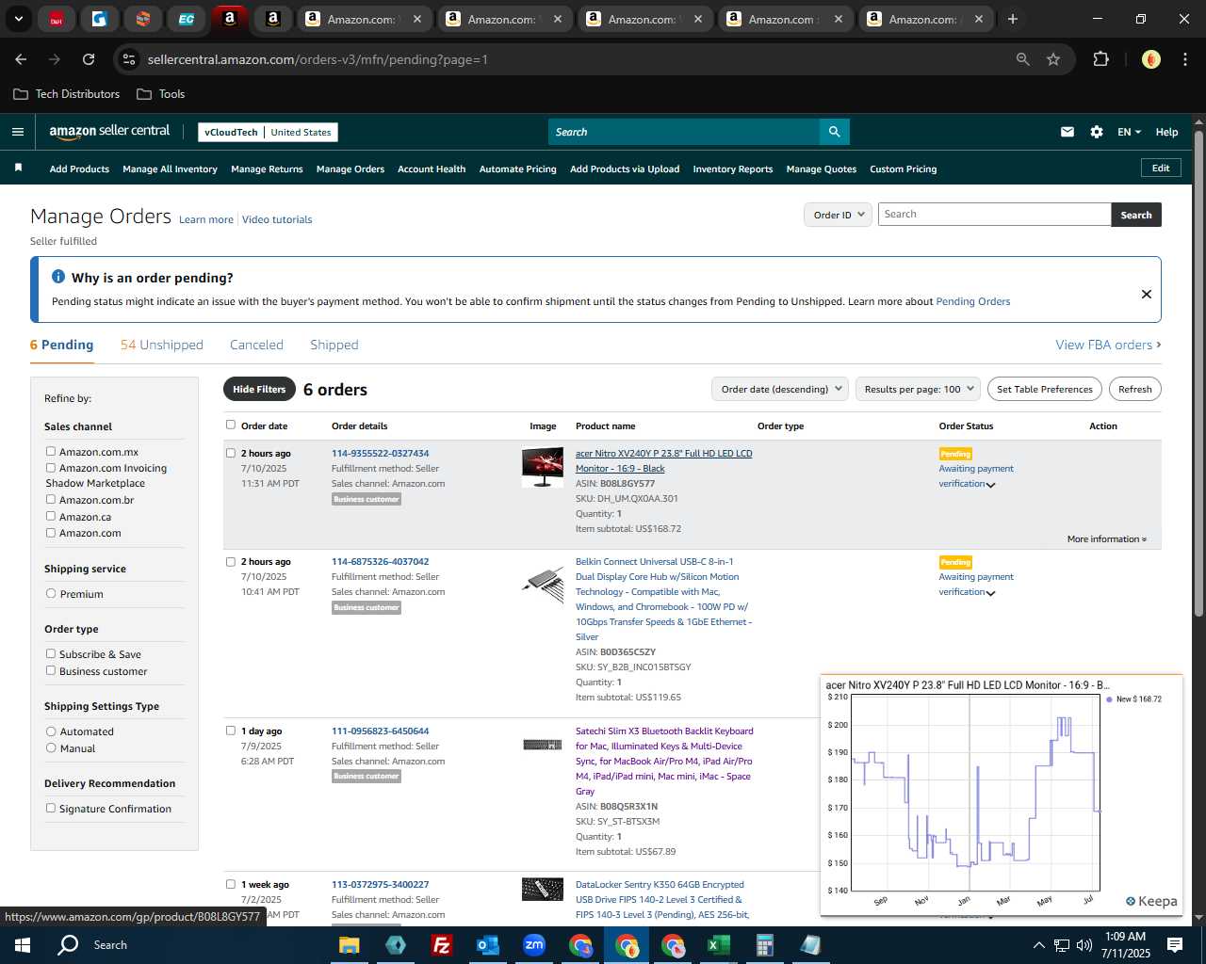Open Account Health menu item
The image size is (1206, 964).
click(432, 169)
